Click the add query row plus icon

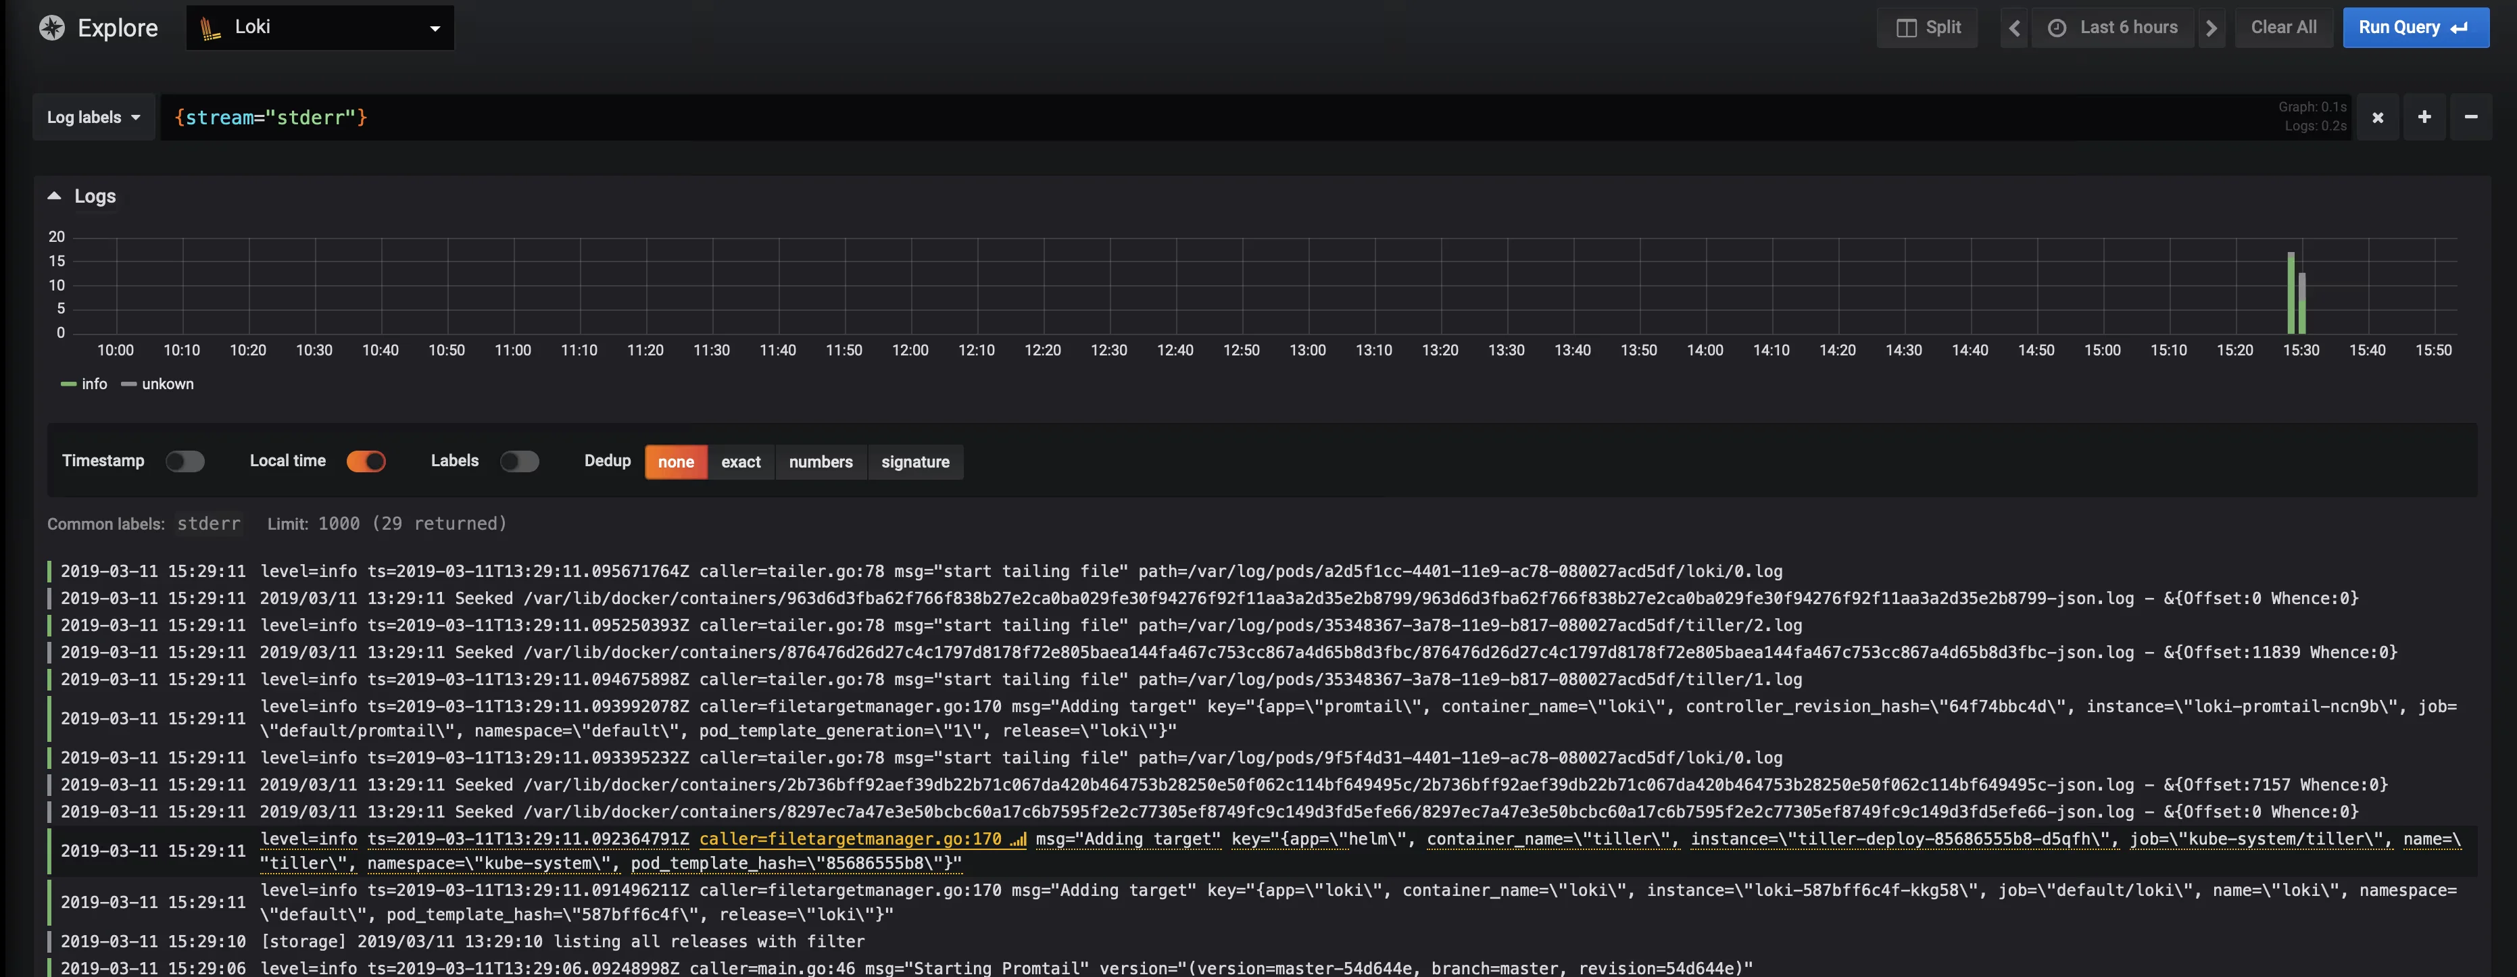coord(2424,118)
